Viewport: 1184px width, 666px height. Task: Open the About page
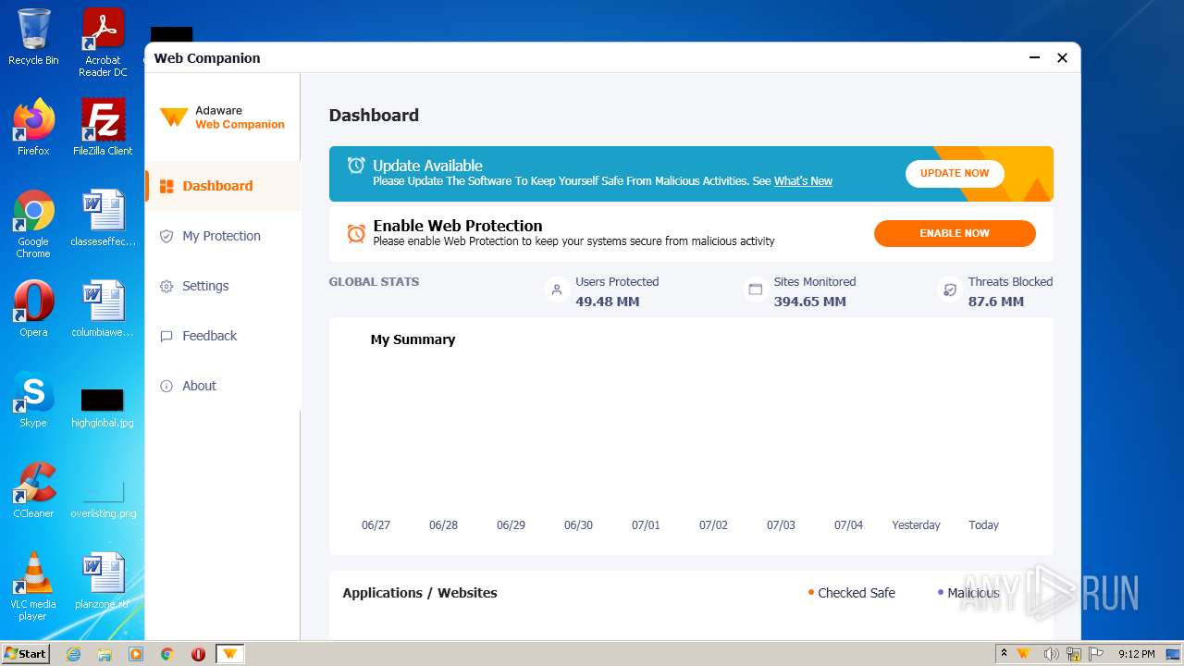(222, 386)
